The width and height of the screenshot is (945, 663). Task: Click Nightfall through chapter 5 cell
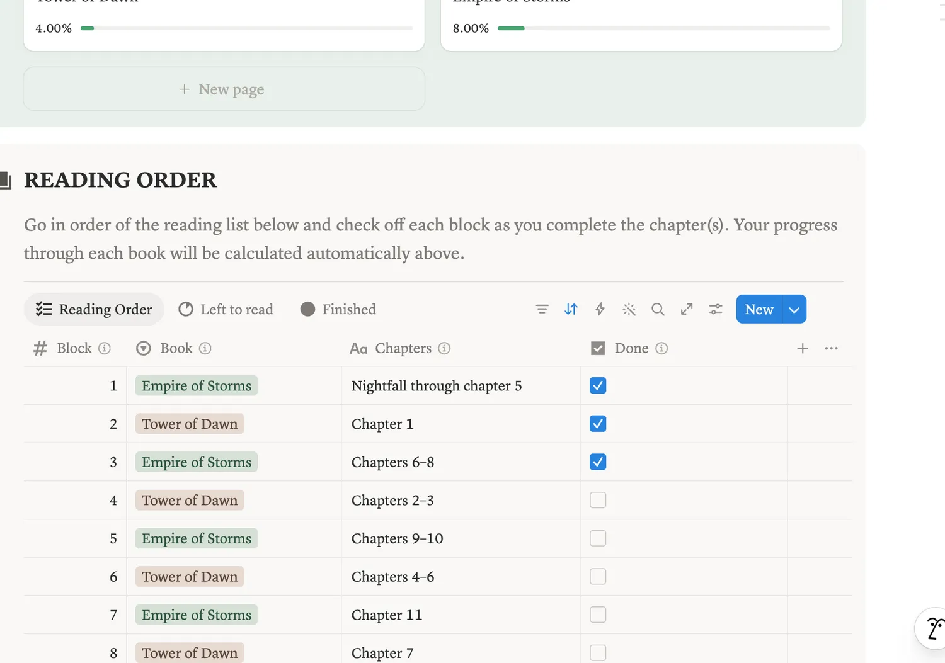(x=461, y=385)
